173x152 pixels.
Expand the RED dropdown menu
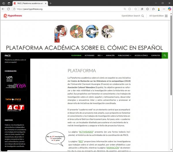pos(100,55)
